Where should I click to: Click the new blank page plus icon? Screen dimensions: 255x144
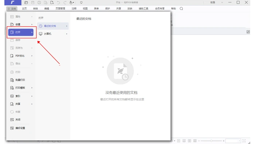click(x=52, y=3)
